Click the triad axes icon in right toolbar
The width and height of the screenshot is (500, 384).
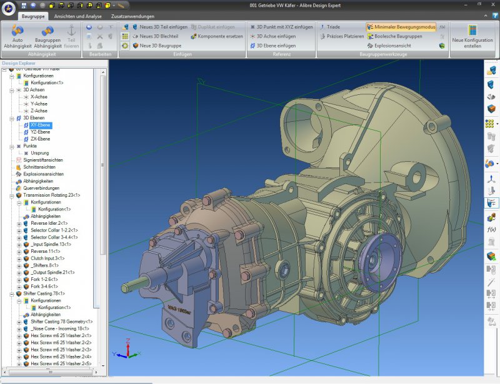click(491, 178)
